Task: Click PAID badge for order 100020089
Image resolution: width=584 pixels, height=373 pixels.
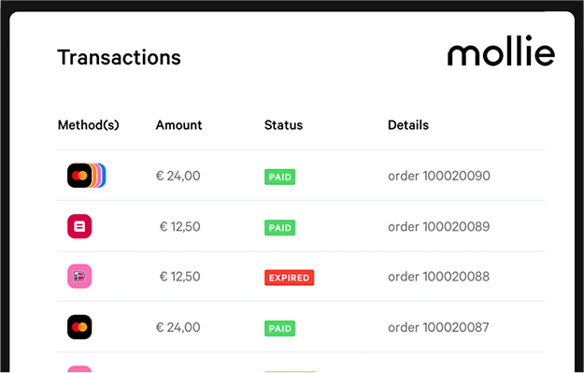Action: pos(279,228)
